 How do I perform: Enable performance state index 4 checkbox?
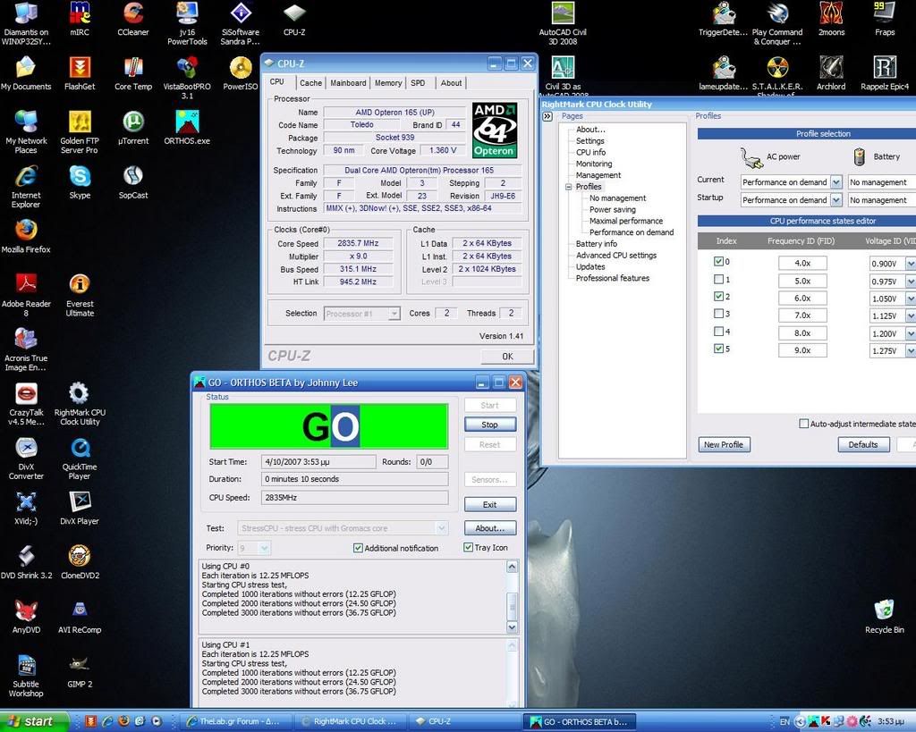click(x=719, y=331)
